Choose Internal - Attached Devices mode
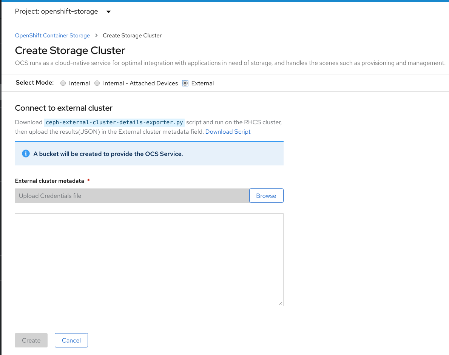449x355 pixels. pos(97,83)
